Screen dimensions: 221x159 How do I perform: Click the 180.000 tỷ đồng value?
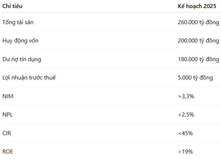click(198, 59)
